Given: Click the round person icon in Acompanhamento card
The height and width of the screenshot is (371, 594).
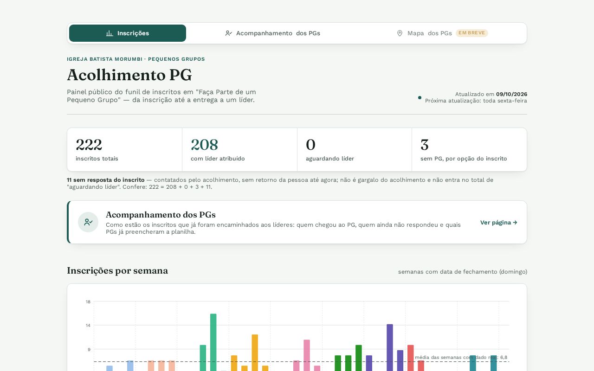Looking at the screenshot, I should [x=88, y=222].
